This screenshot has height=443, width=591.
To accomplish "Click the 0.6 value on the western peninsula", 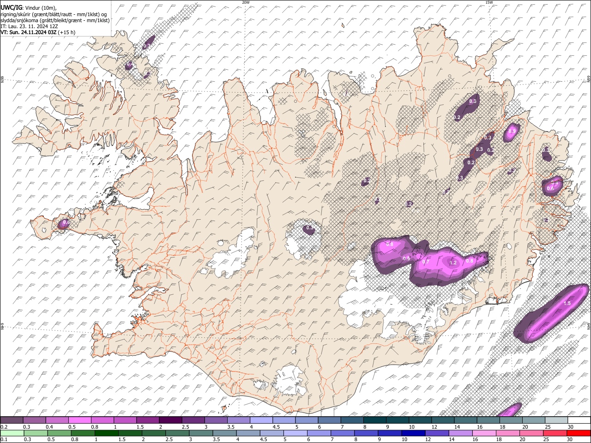I will coord(66,222).
